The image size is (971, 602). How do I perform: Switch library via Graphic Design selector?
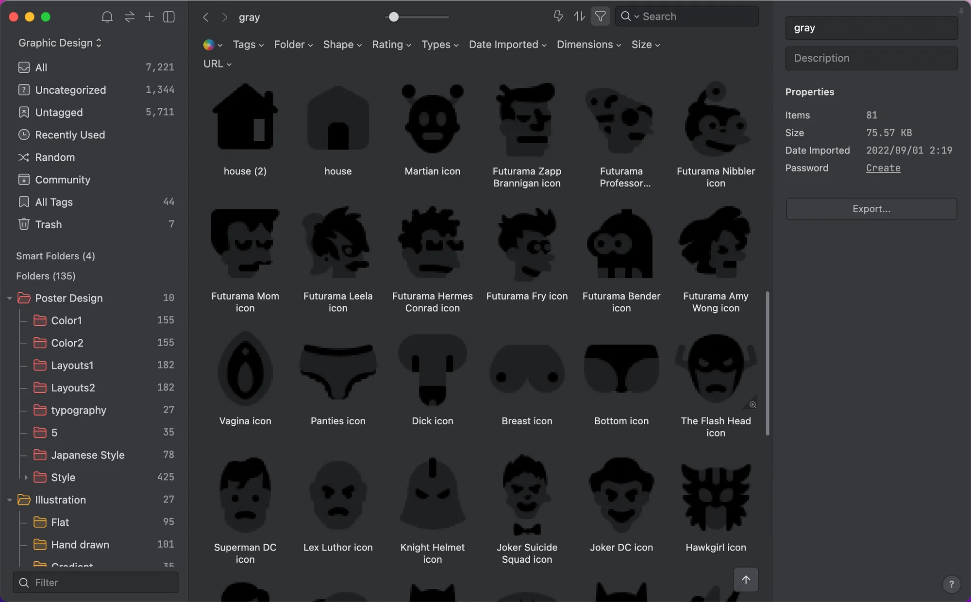click(60, 43)
